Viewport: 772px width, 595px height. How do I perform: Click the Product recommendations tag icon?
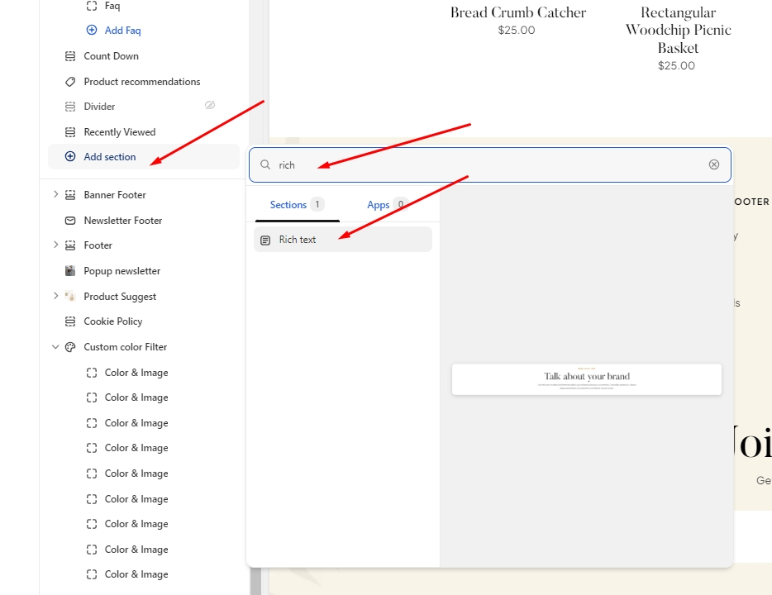pyautogui.click(x=70, y=82)
